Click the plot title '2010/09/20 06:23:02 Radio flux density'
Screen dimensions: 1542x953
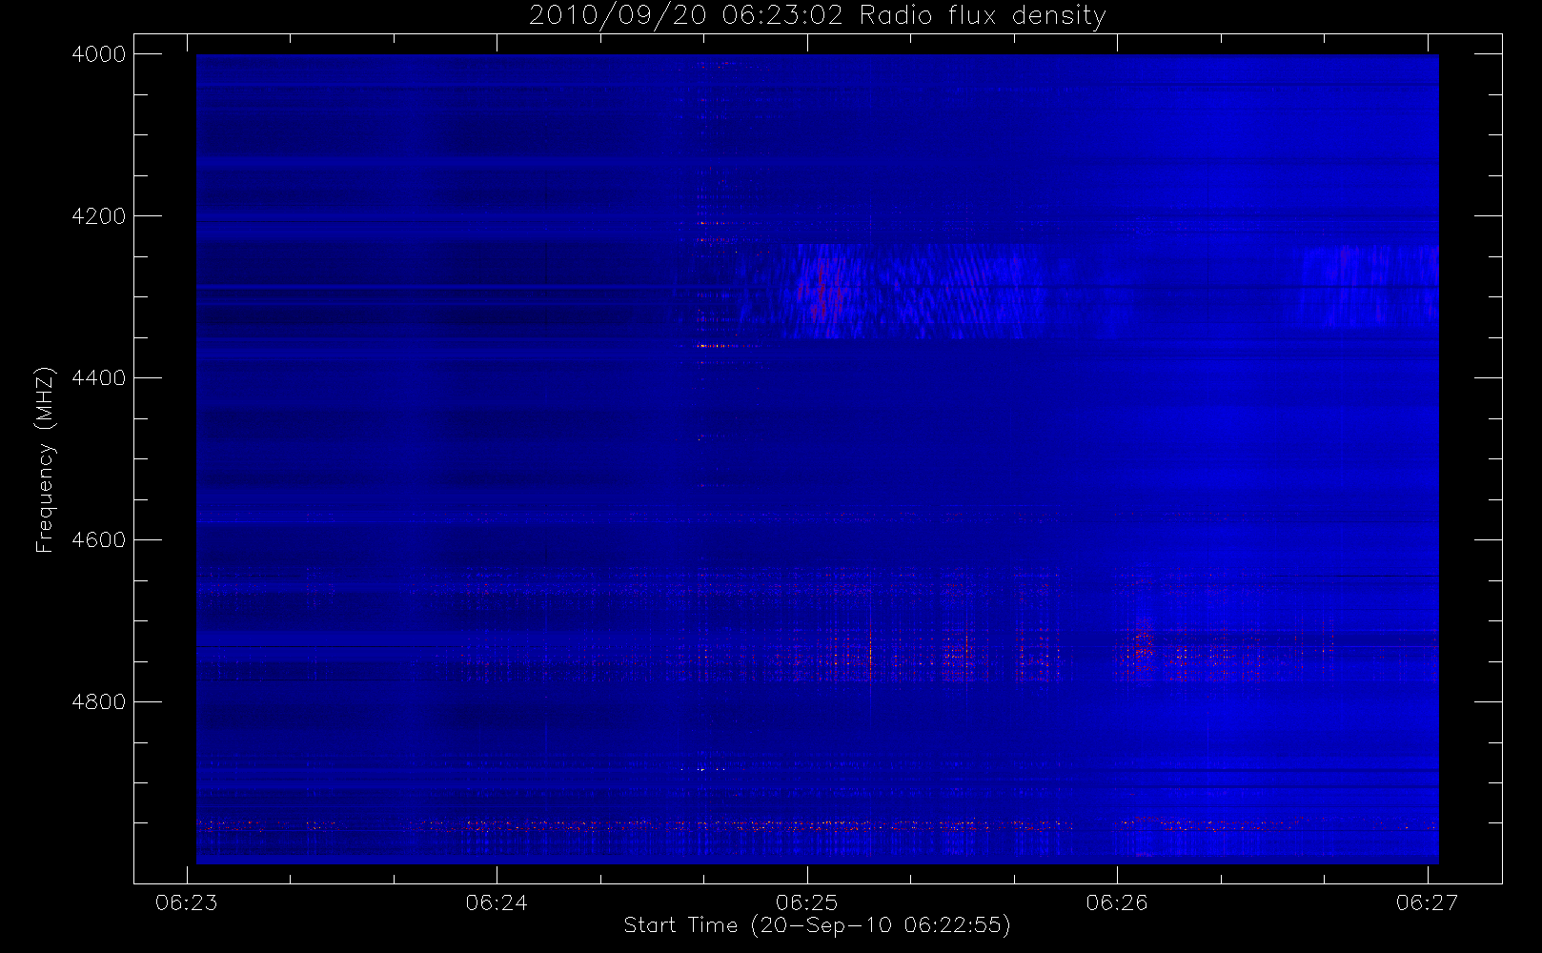click(x=817, y=15)
